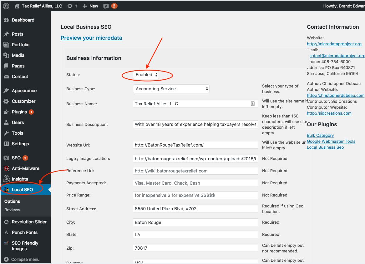Click Preview your microdata link

91,38
